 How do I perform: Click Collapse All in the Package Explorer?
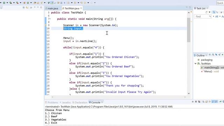tap(24, 8)
